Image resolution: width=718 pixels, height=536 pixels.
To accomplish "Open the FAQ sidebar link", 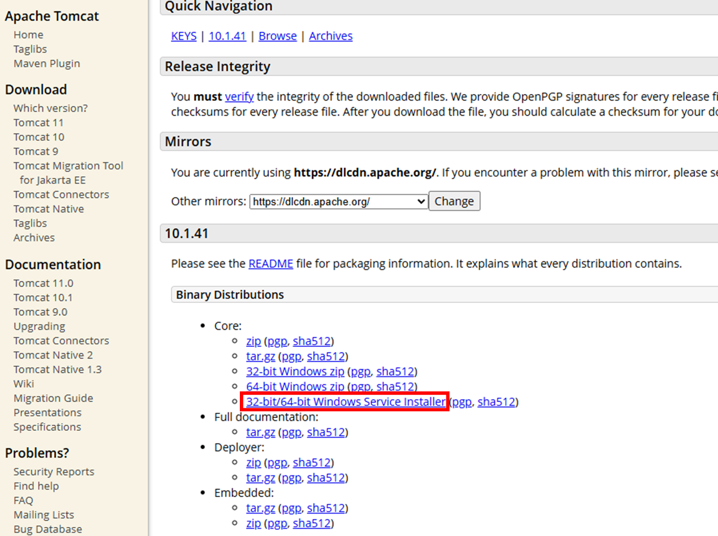I will [x=24, y=500].
